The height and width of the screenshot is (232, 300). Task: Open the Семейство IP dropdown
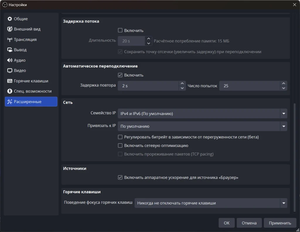coord(202,114)
